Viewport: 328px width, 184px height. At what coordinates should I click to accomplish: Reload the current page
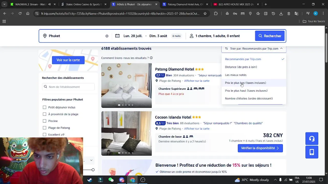[20, 14]
